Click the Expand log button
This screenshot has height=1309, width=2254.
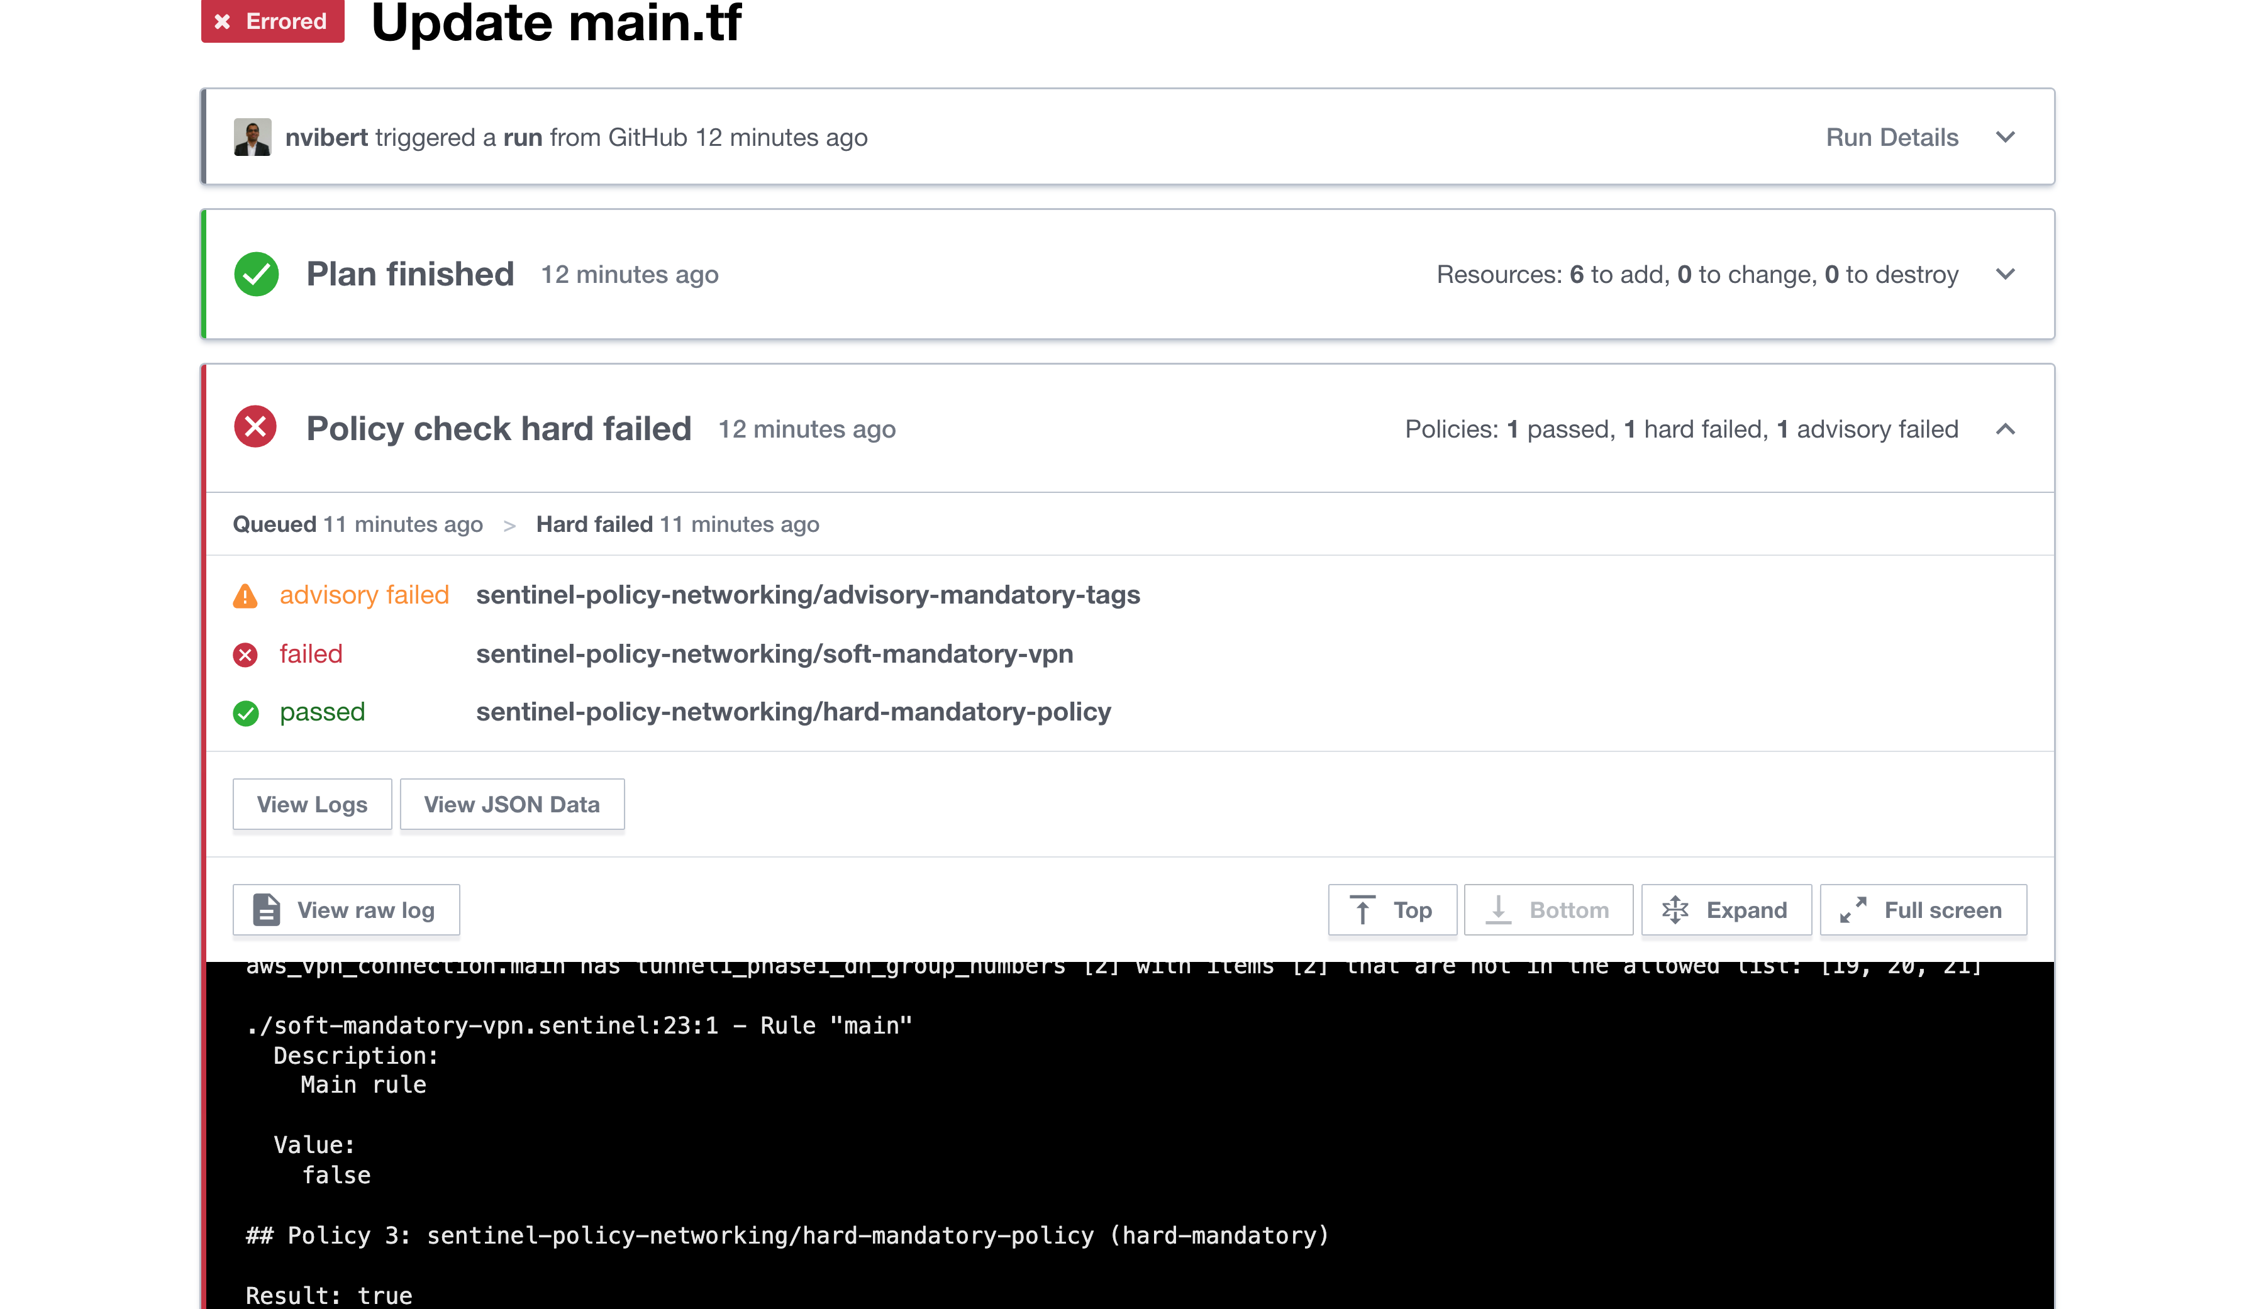pos(1726,910)
